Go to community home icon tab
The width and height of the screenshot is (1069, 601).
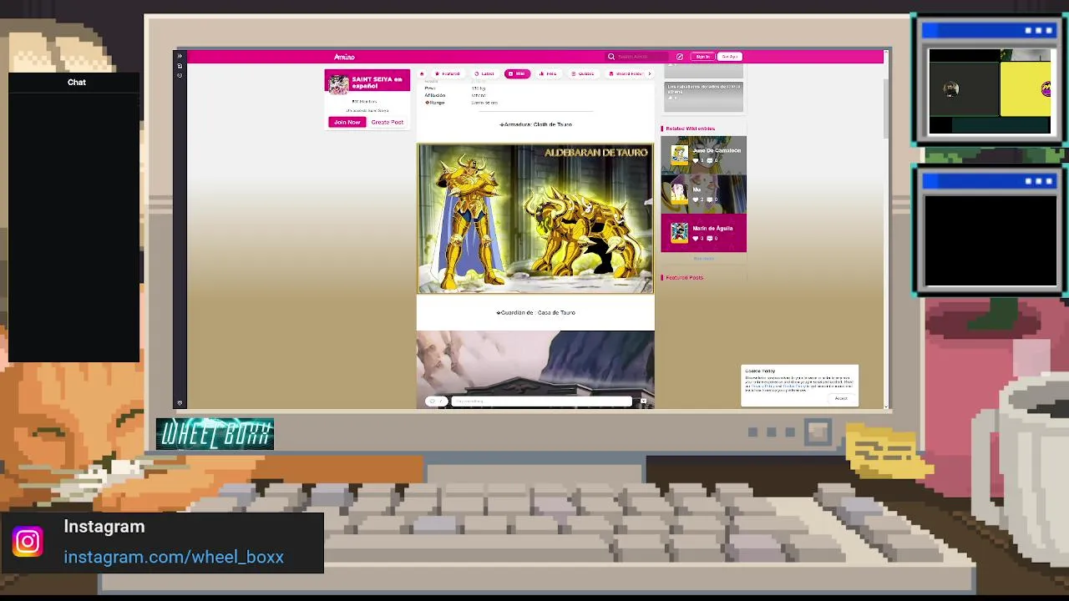point(422,73)
